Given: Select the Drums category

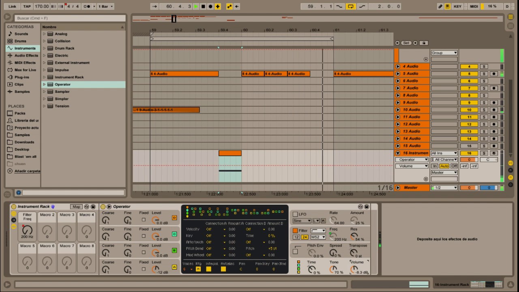Looking at the screenshot, I should tap(20, 41).
